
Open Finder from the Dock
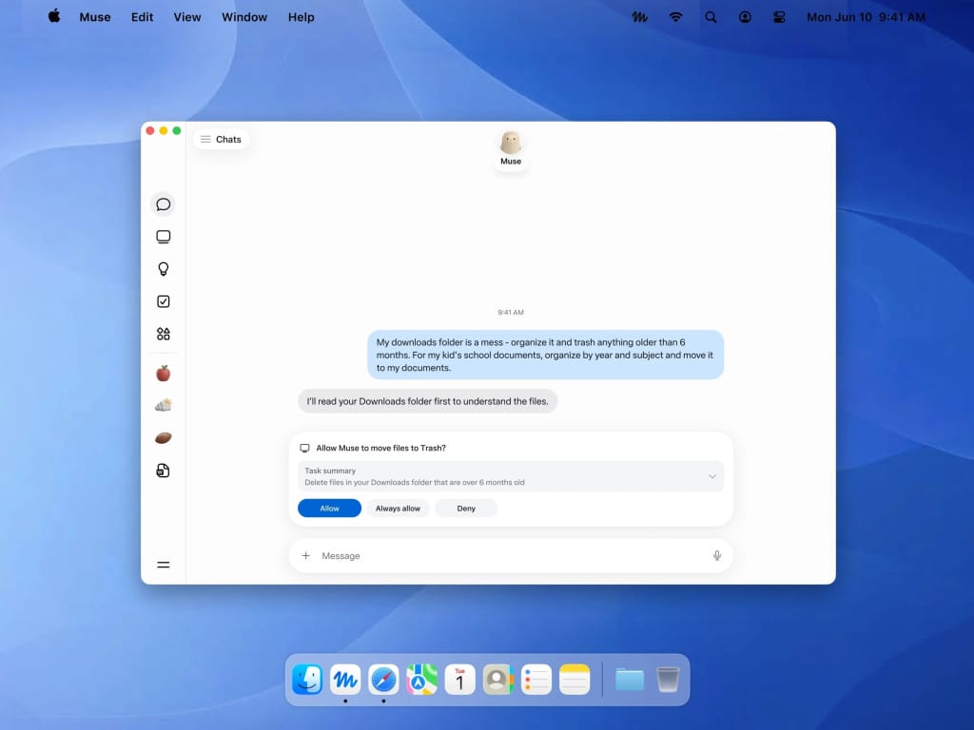point(307,679)
